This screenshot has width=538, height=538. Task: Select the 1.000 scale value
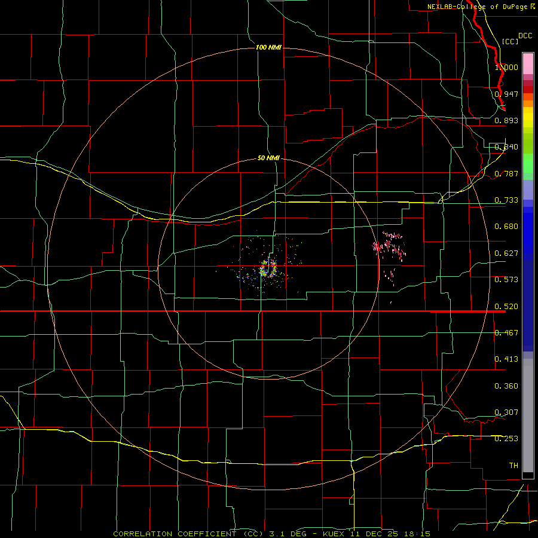coord(506,67)
